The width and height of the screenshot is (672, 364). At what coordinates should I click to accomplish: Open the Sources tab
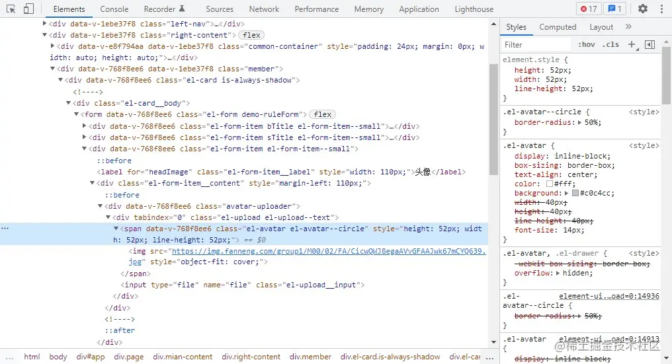[x=220, y=9]
